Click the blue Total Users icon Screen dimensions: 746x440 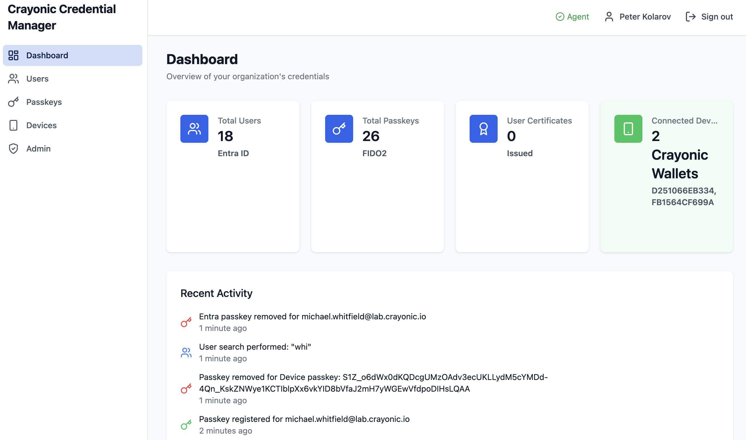(x=194, y=129)
